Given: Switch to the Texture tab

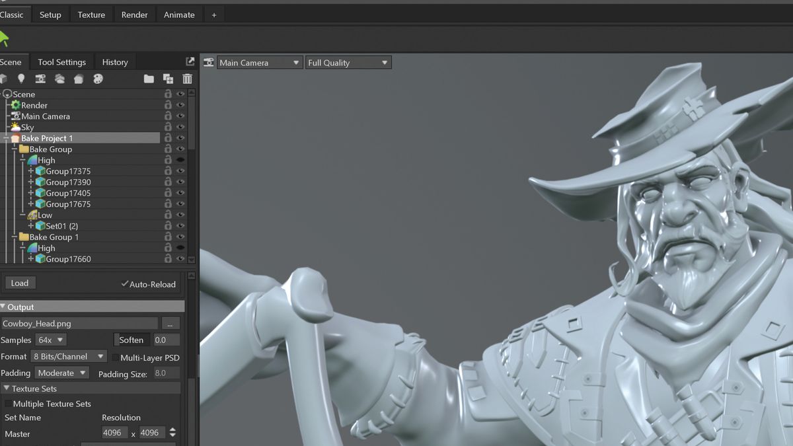Looking at the screenshot, I should click(91, 14).
